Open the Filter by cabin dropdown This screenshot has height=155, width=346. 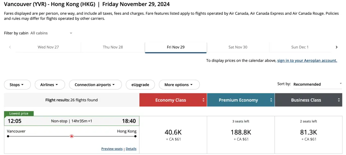click(x=51, y=33)
